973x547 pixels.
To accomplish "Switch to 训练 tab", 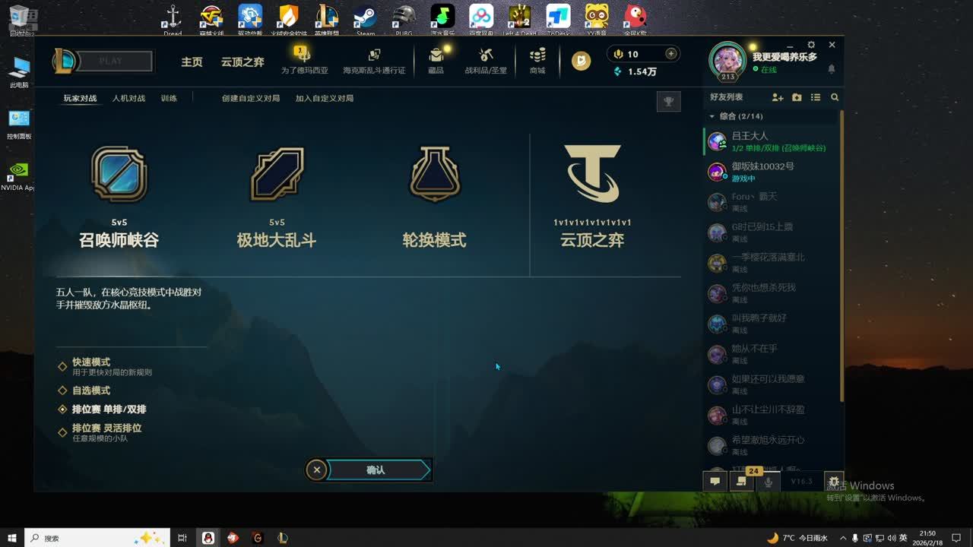I will (169, 99).
